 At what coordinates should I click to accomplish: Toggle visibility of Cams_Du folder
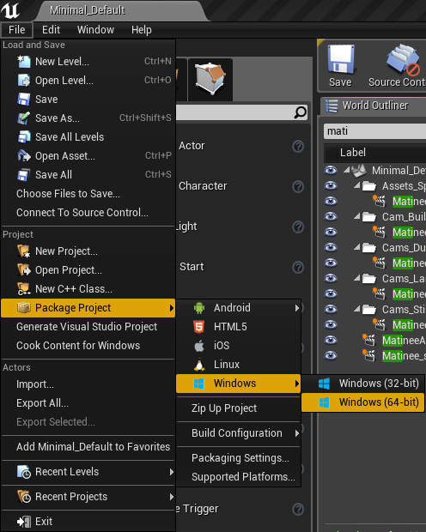331,247
